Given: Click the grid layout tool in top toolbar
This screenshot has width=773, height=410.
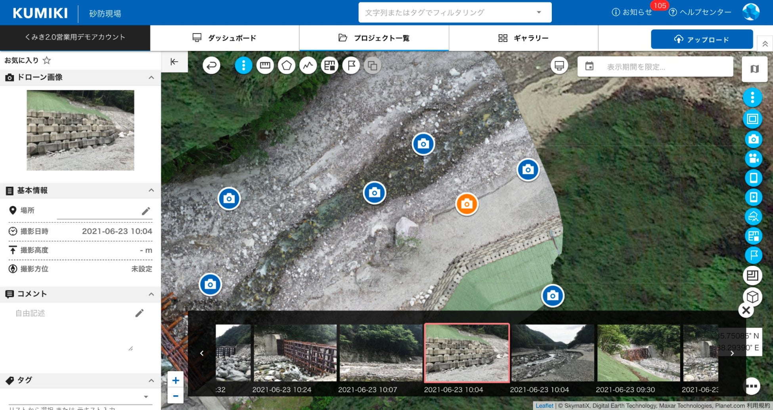Looking at the screenshot, I should coord(329,65).
